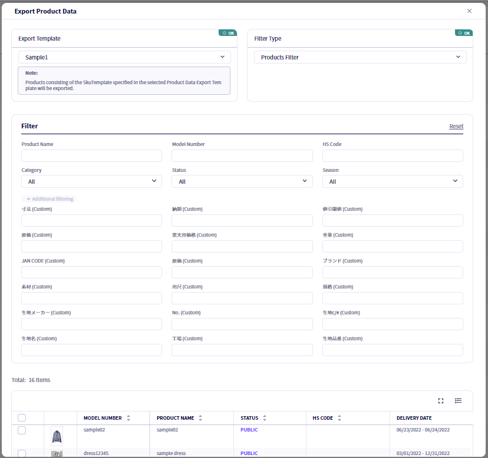This screenshot has width=488, height=458.
Task: Open the Status filter dropdown
Action: 242,181
